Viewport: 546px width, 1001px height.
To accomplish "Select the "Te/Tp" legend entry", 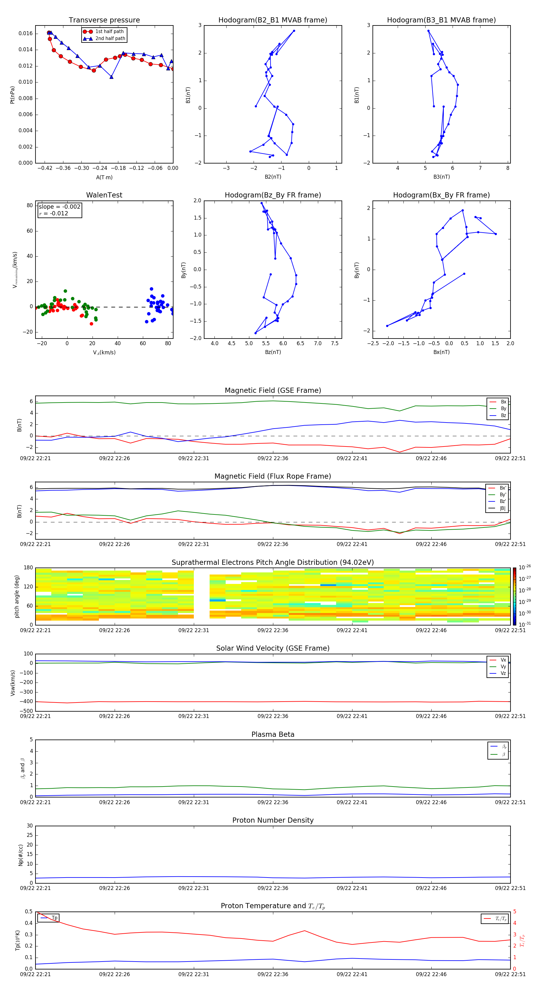I will 495,918.
